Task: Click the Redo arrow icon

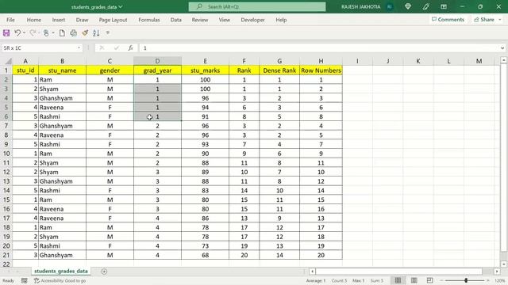Action: 32,33
